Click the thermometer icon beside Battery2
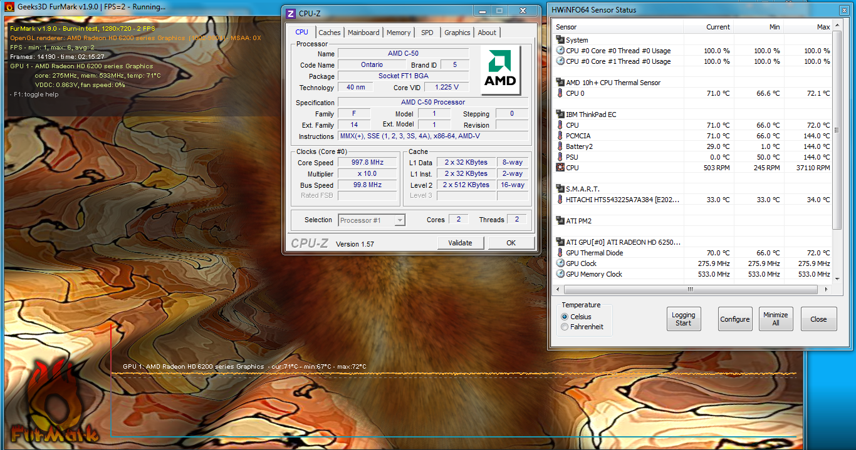This screenshot has width=856, height=450. coord(560,146)
